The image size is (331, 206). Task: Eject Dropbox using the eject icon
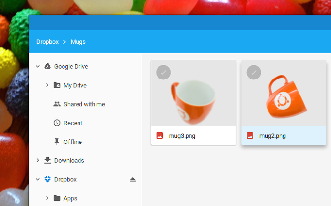[133, 180]
